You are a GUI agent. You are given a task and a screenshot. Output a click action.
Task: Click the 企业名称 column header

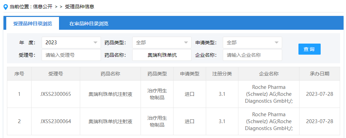pyautogui.click(x=269, y=74)
